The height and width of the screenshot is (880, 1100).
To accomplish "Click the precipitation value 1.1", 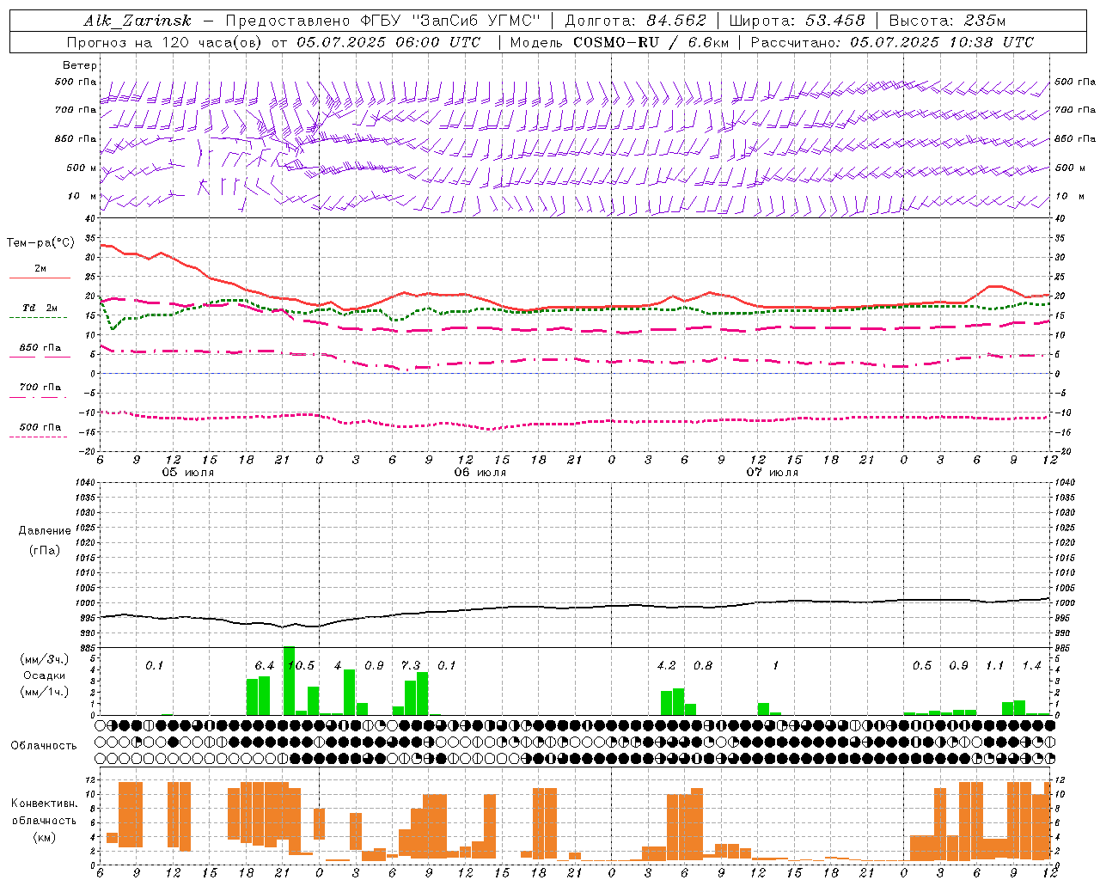I will (994, 666).
